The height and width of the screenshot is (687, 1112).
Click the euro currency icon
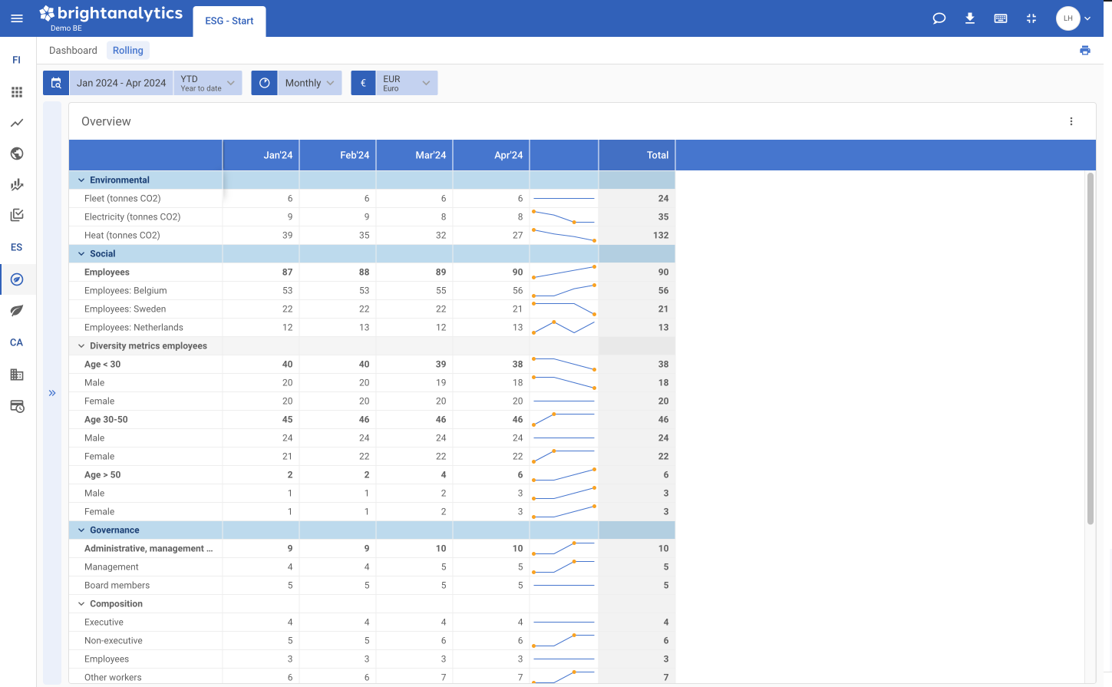[x=362, y=82]
